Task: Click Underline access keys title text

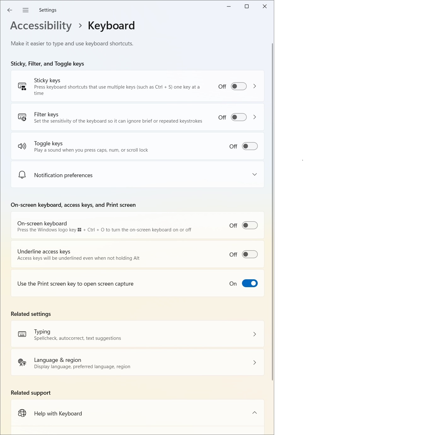Action: point(44,252)
